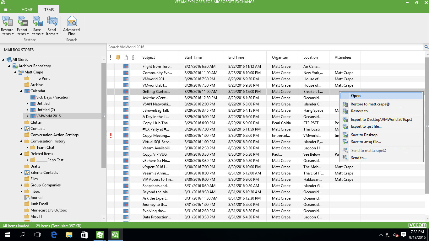Collapse the All Stores tree node
429x241 pixels.
(x=3, y=60)
